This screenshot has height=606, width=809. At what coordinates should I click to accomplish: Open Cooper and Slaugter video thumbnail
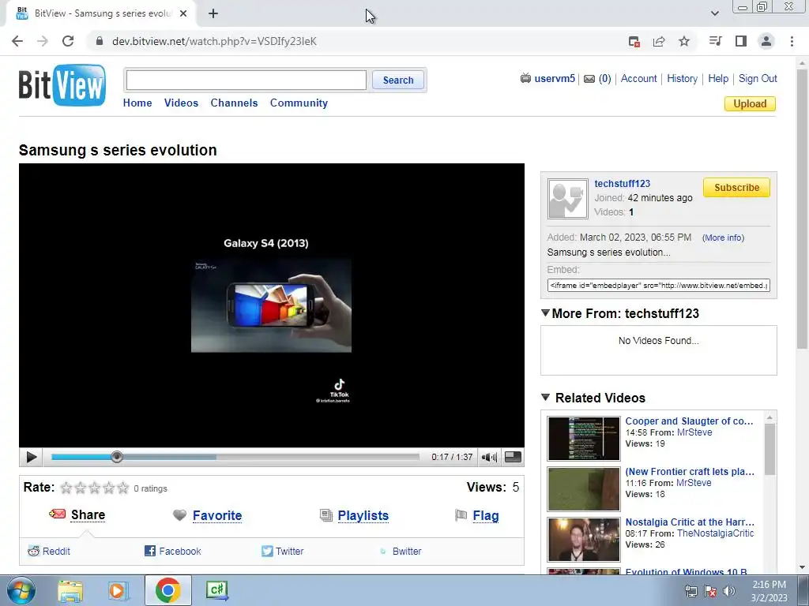(x=584, y=439)
